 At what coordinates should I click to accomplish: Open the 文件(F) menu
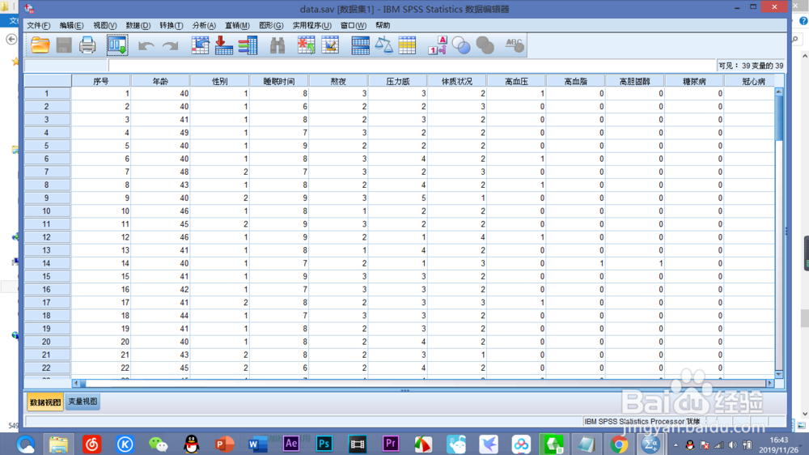click(39, 25)
